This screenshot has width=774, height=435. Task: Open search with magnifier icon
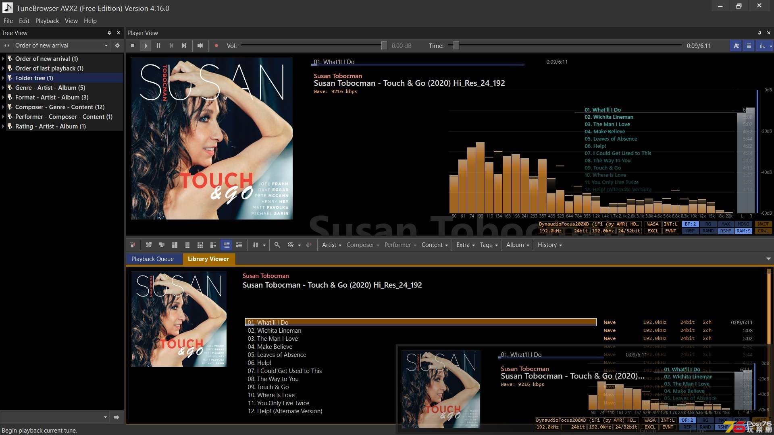tap(277, 245)
